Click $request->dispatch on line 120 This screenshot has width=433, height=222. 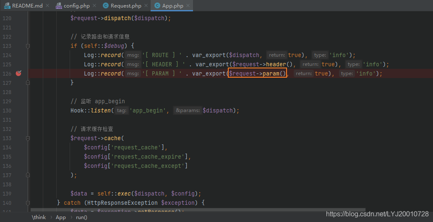click(x=101, y=18)
